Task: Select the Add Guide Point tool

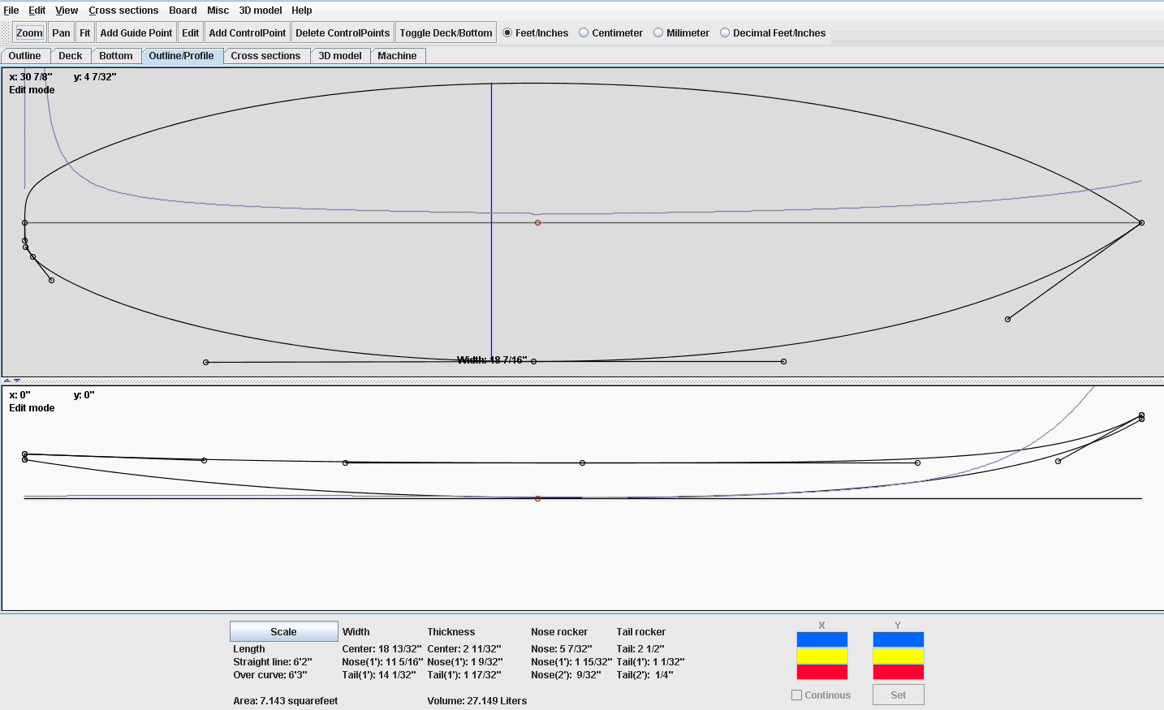Action: click(136, 32)
